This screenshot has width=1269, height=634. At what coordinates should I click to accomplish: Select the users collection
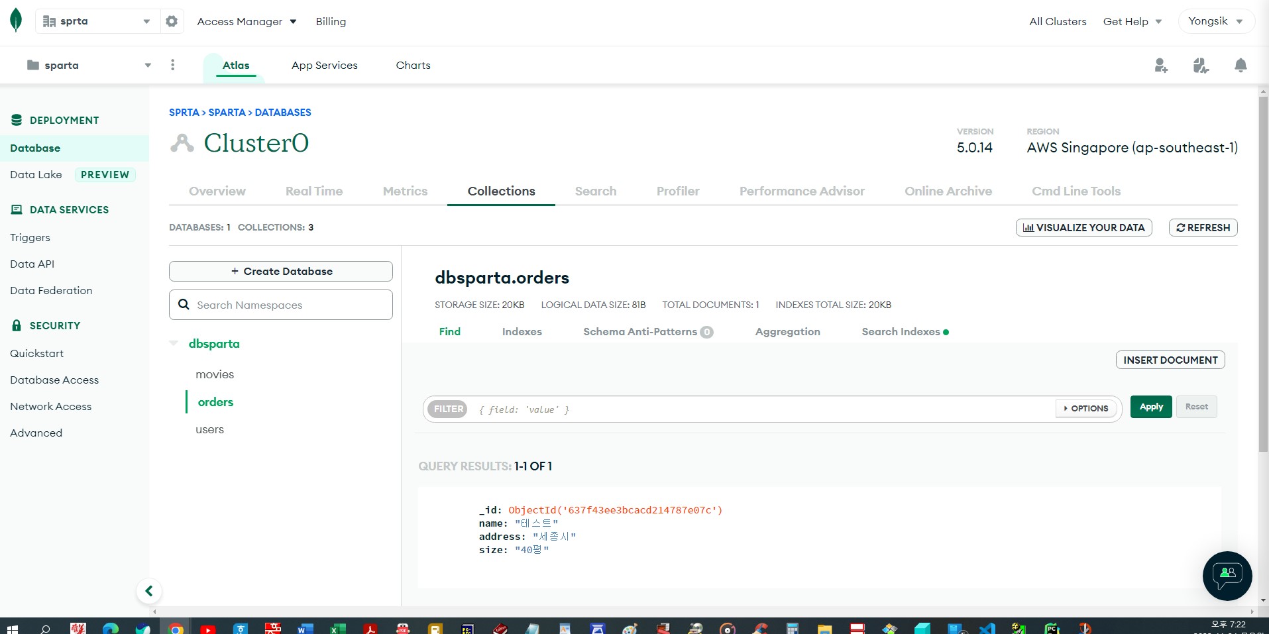(x=209, y=429)
